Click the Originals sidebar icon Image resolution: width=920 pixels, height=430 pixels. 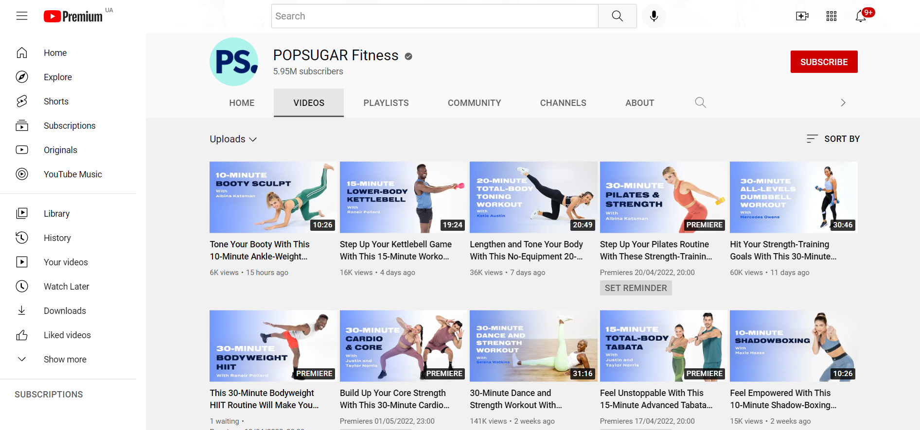point(22,150)
